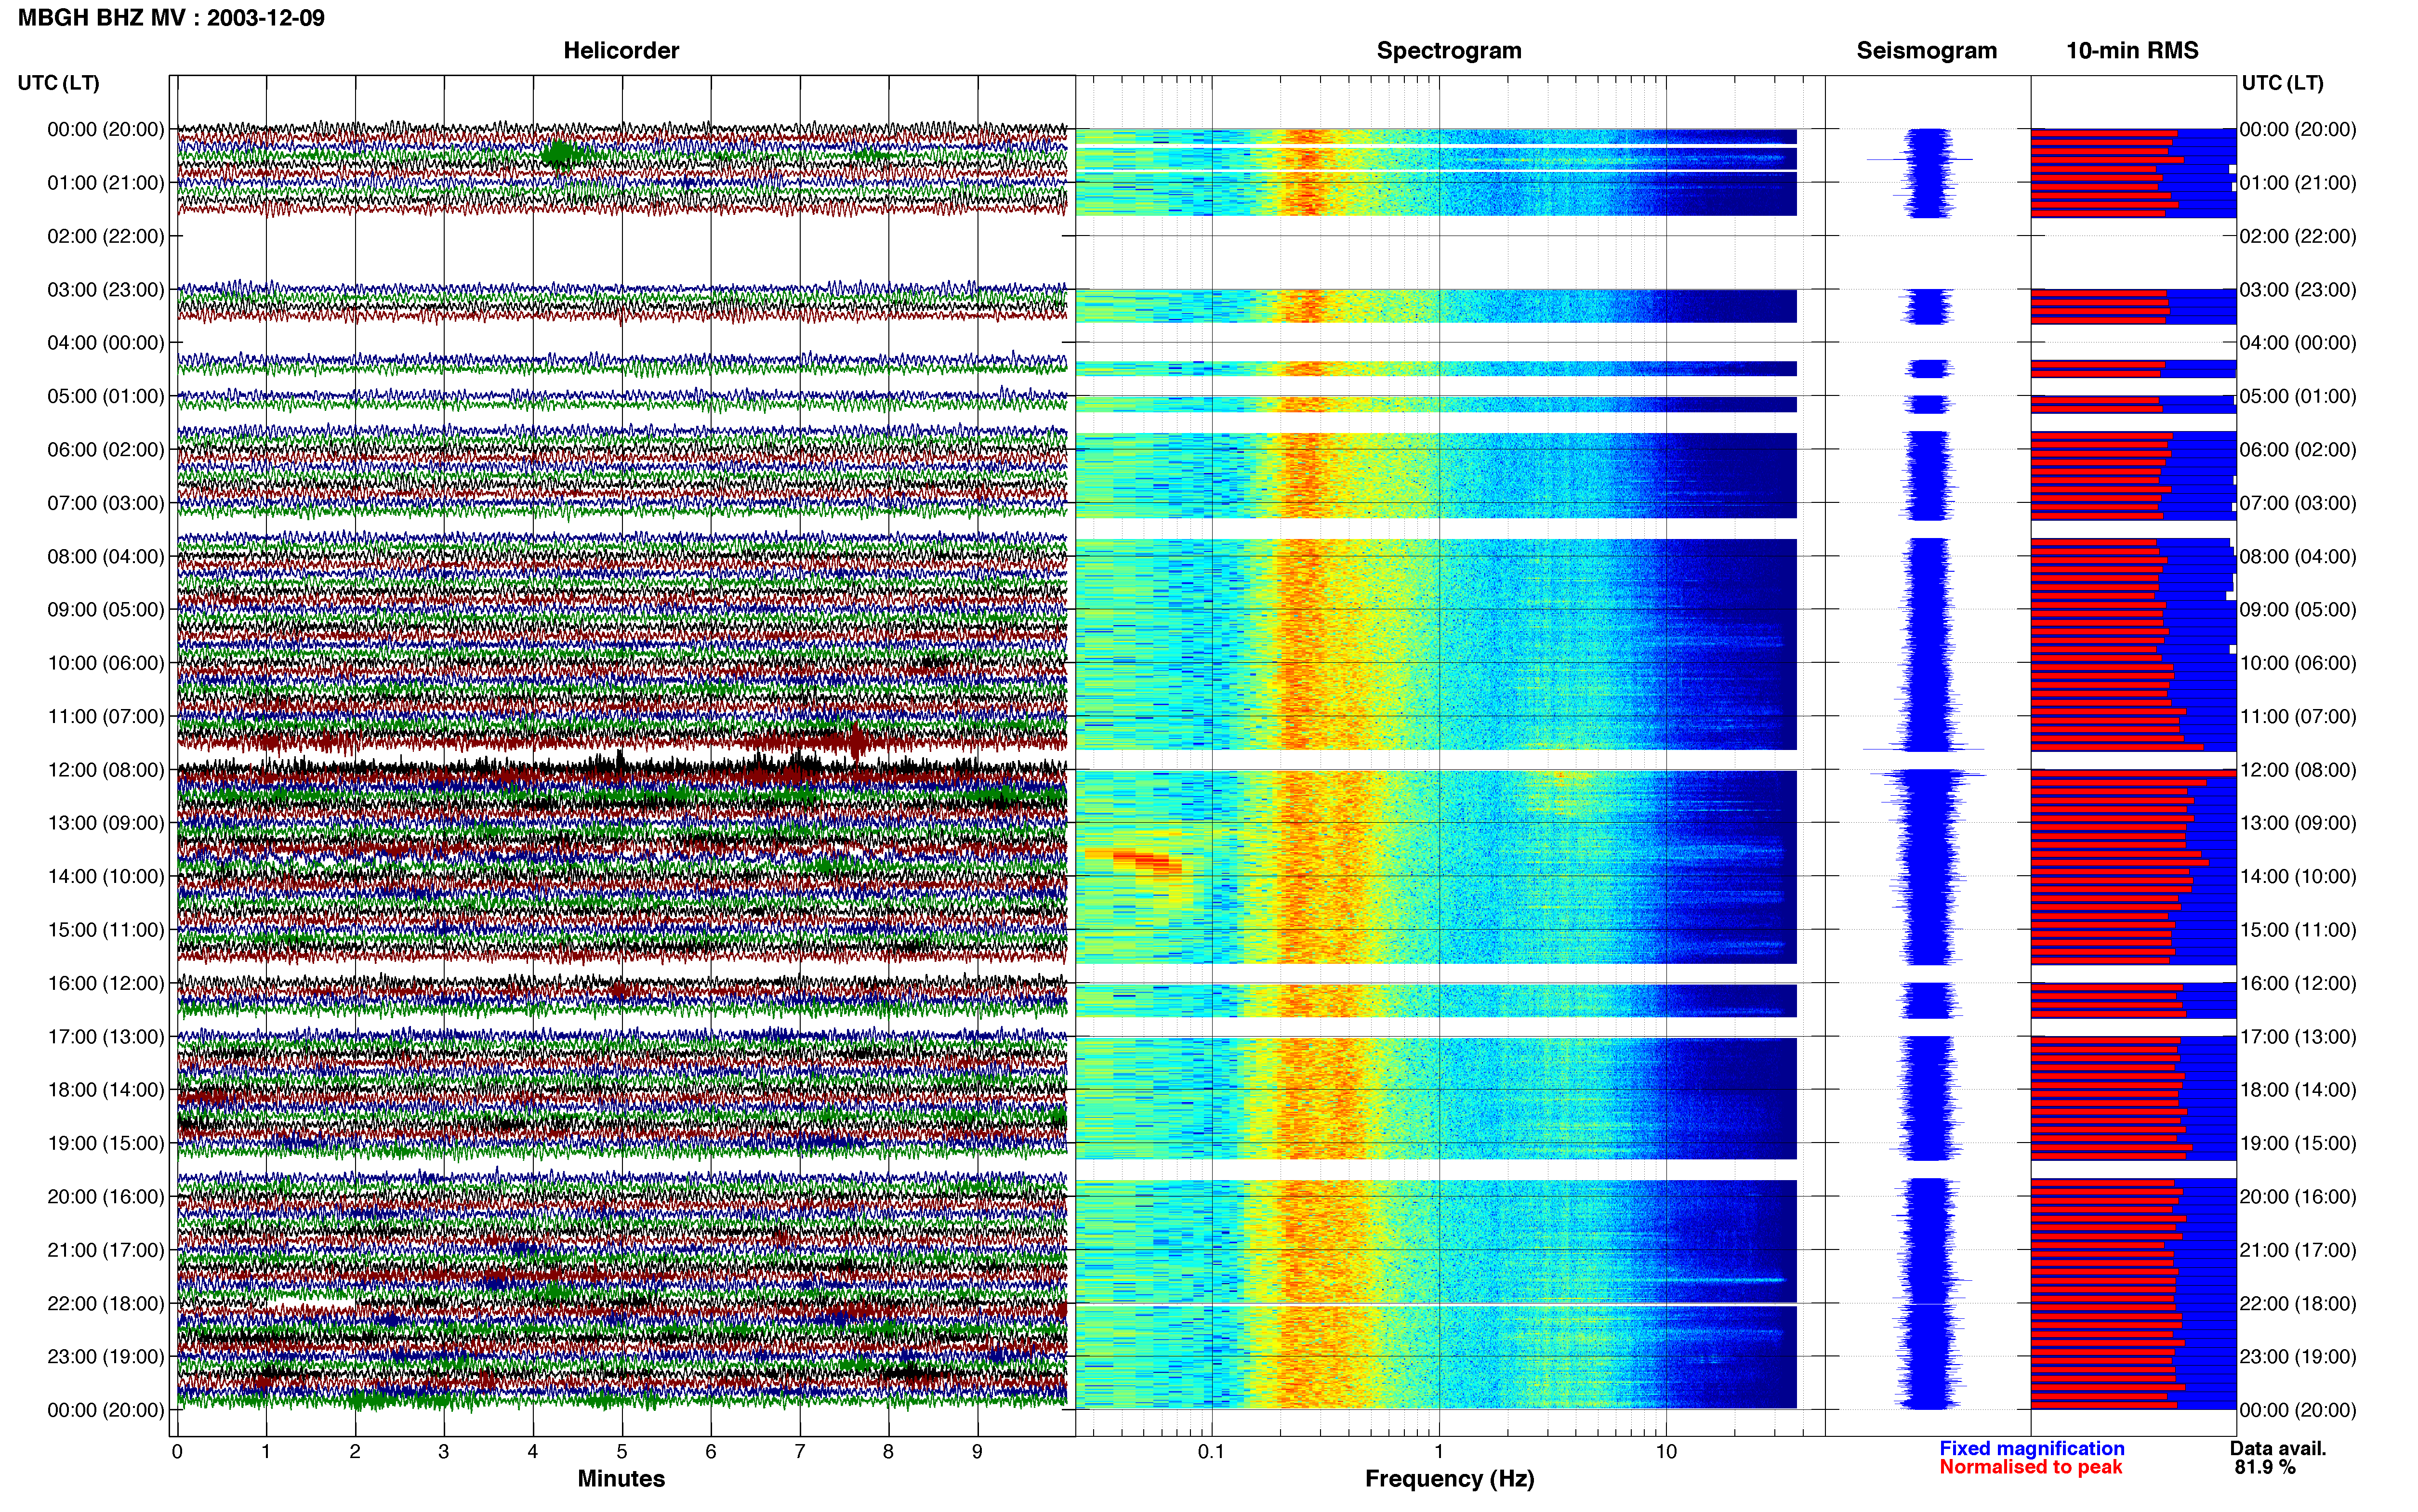Click the '10-min RMS' panel heading

coord(2132,50)
